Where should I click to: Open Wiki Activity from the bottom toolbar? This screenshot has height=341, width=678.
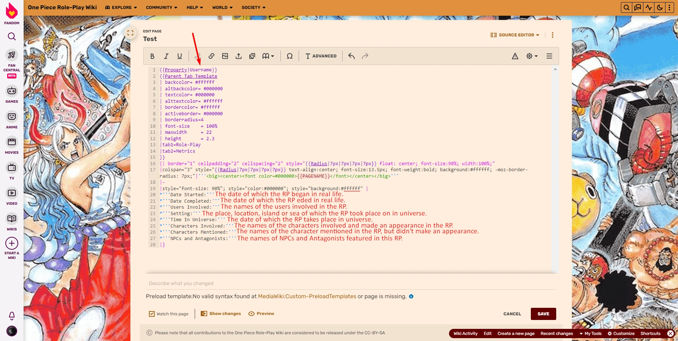(x=465, y=334)
